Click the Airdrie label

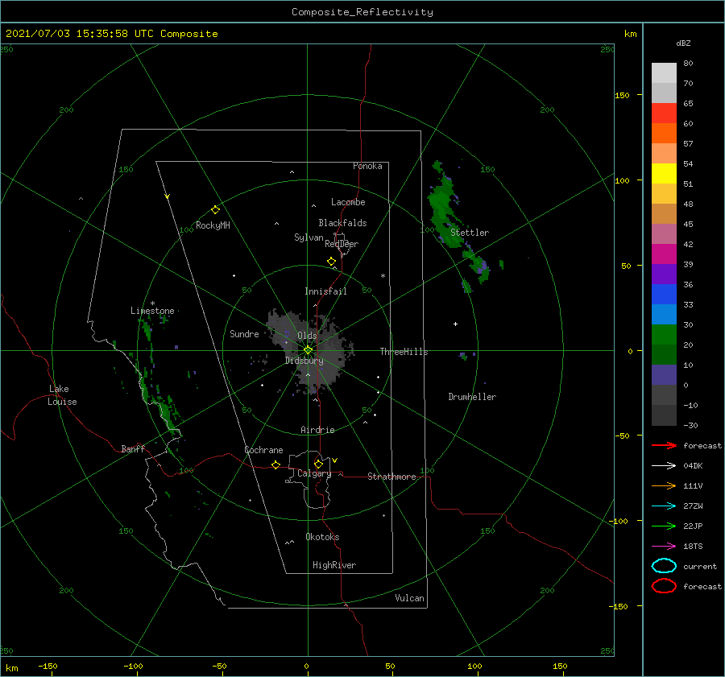point(317,430)
